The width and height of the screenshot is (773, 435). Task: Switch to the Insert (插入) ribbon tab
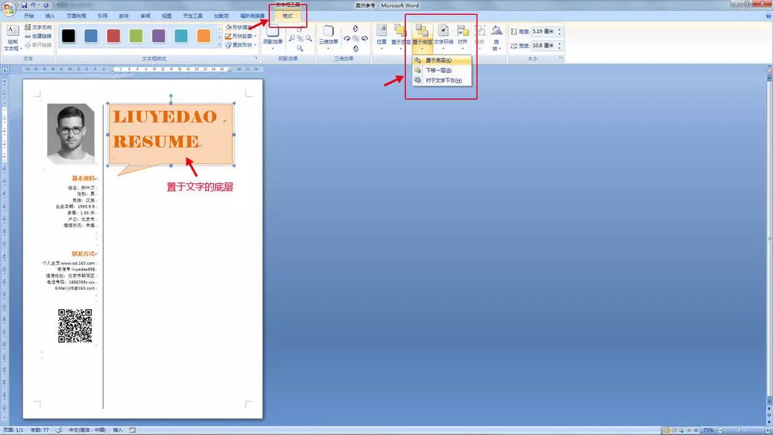coord(50,16)
